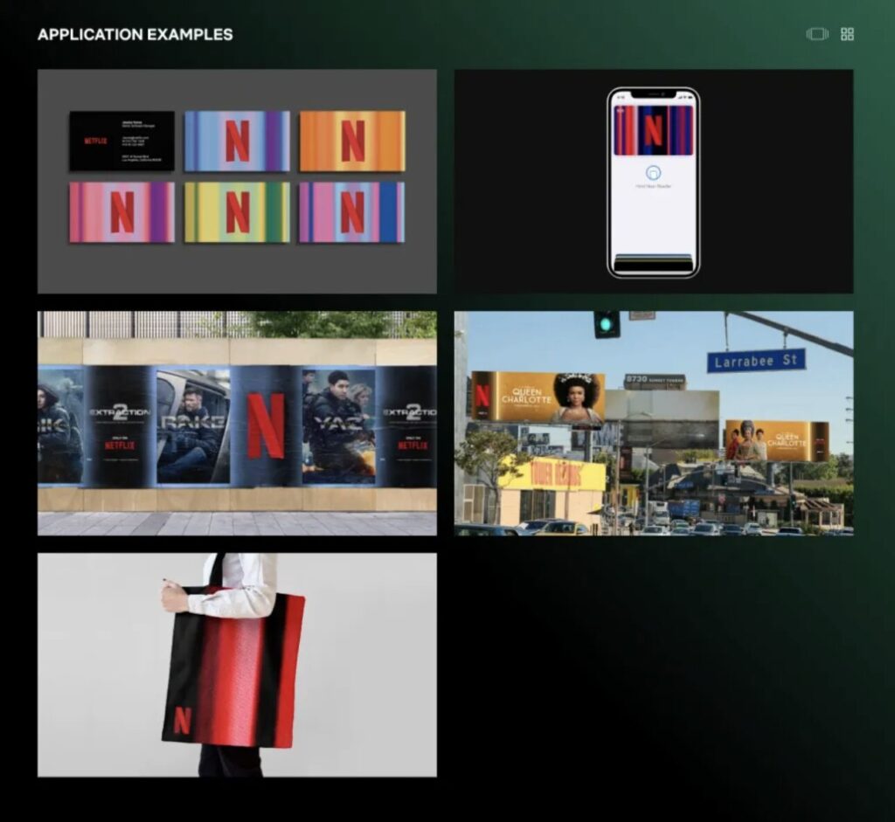The height and width of the screenshot is (822, 895).
Task: Click the large red N poster
Action: click(266, 425)
